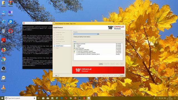Open the taskbar clock and date
Screen dimensions: 178x100
point(170,98)
